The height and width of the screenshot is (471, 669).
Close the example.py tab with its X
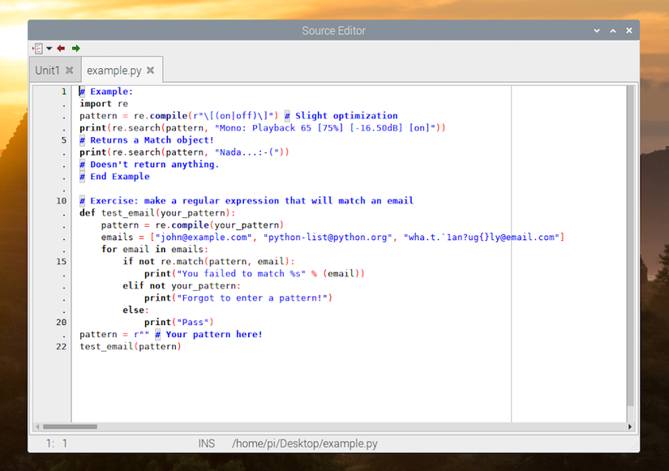pyautogui.click(x=151, y=70)
